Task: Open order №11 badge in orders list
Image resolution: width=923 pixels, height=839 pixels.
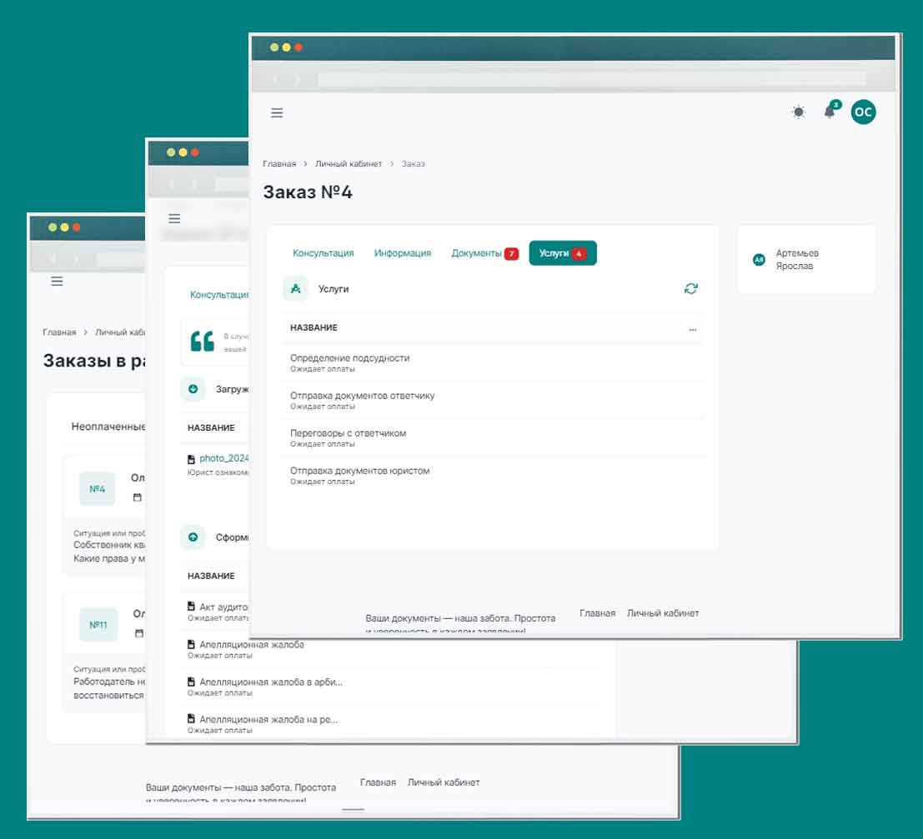Action: (x=98, y=625)
